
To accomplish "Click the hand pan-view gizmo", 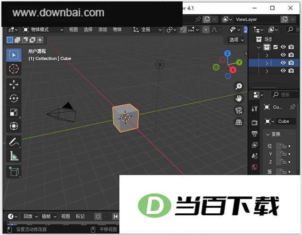I will coord(239,98).
